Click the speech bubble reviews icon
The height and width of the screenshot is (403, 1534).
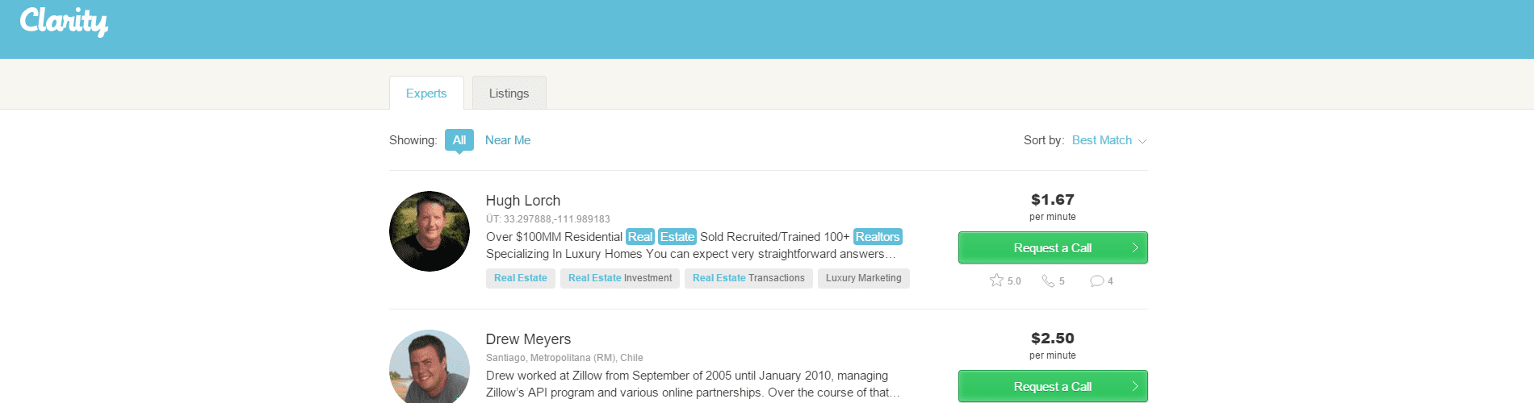1096,280
